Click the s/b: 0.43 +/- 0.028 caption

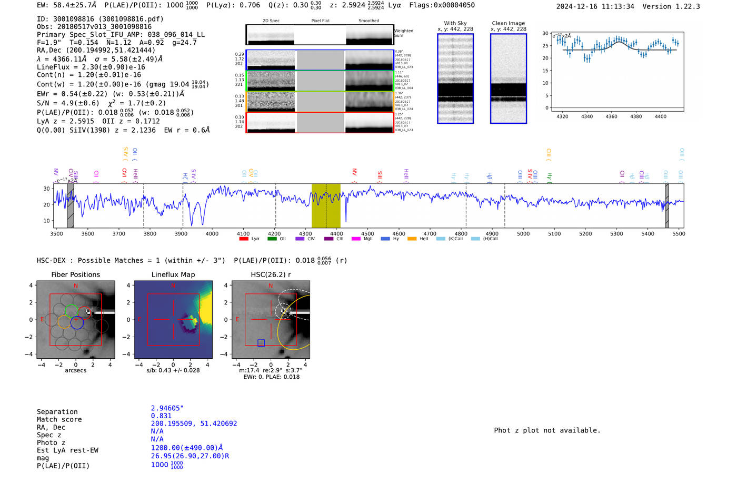coord(173,370)
